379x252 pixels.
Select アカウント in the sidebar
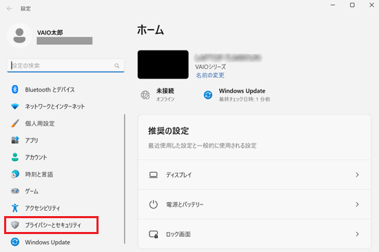pos(36,157)
